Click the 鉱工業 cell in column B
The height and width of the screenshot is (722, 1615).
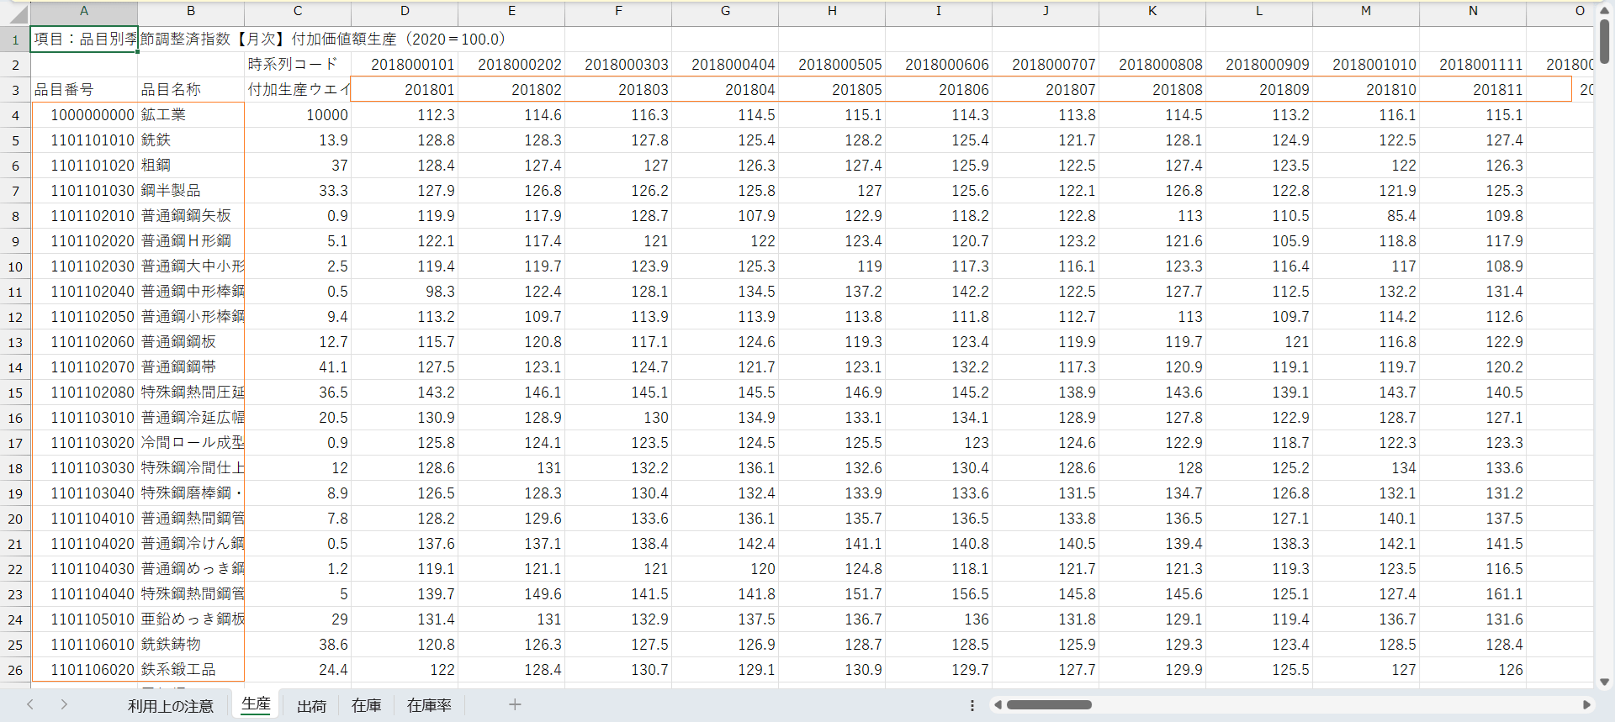[191, 115]
